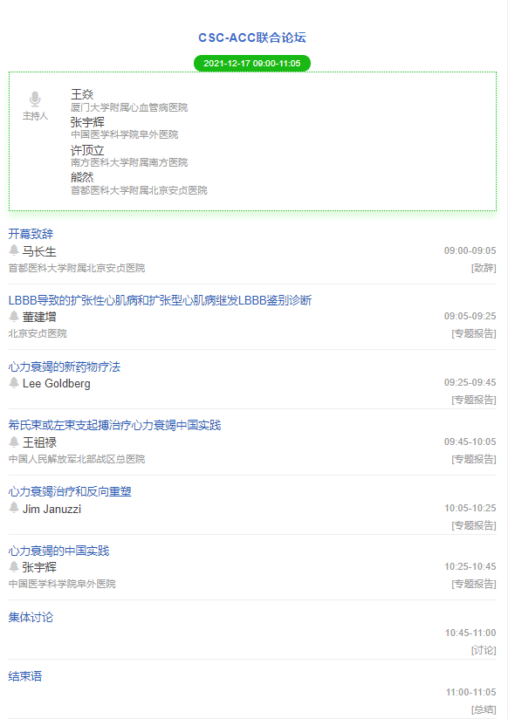Click the time 10:05-10:25
508x719 pixels.
pyautogui.click(x=470, y=508)
